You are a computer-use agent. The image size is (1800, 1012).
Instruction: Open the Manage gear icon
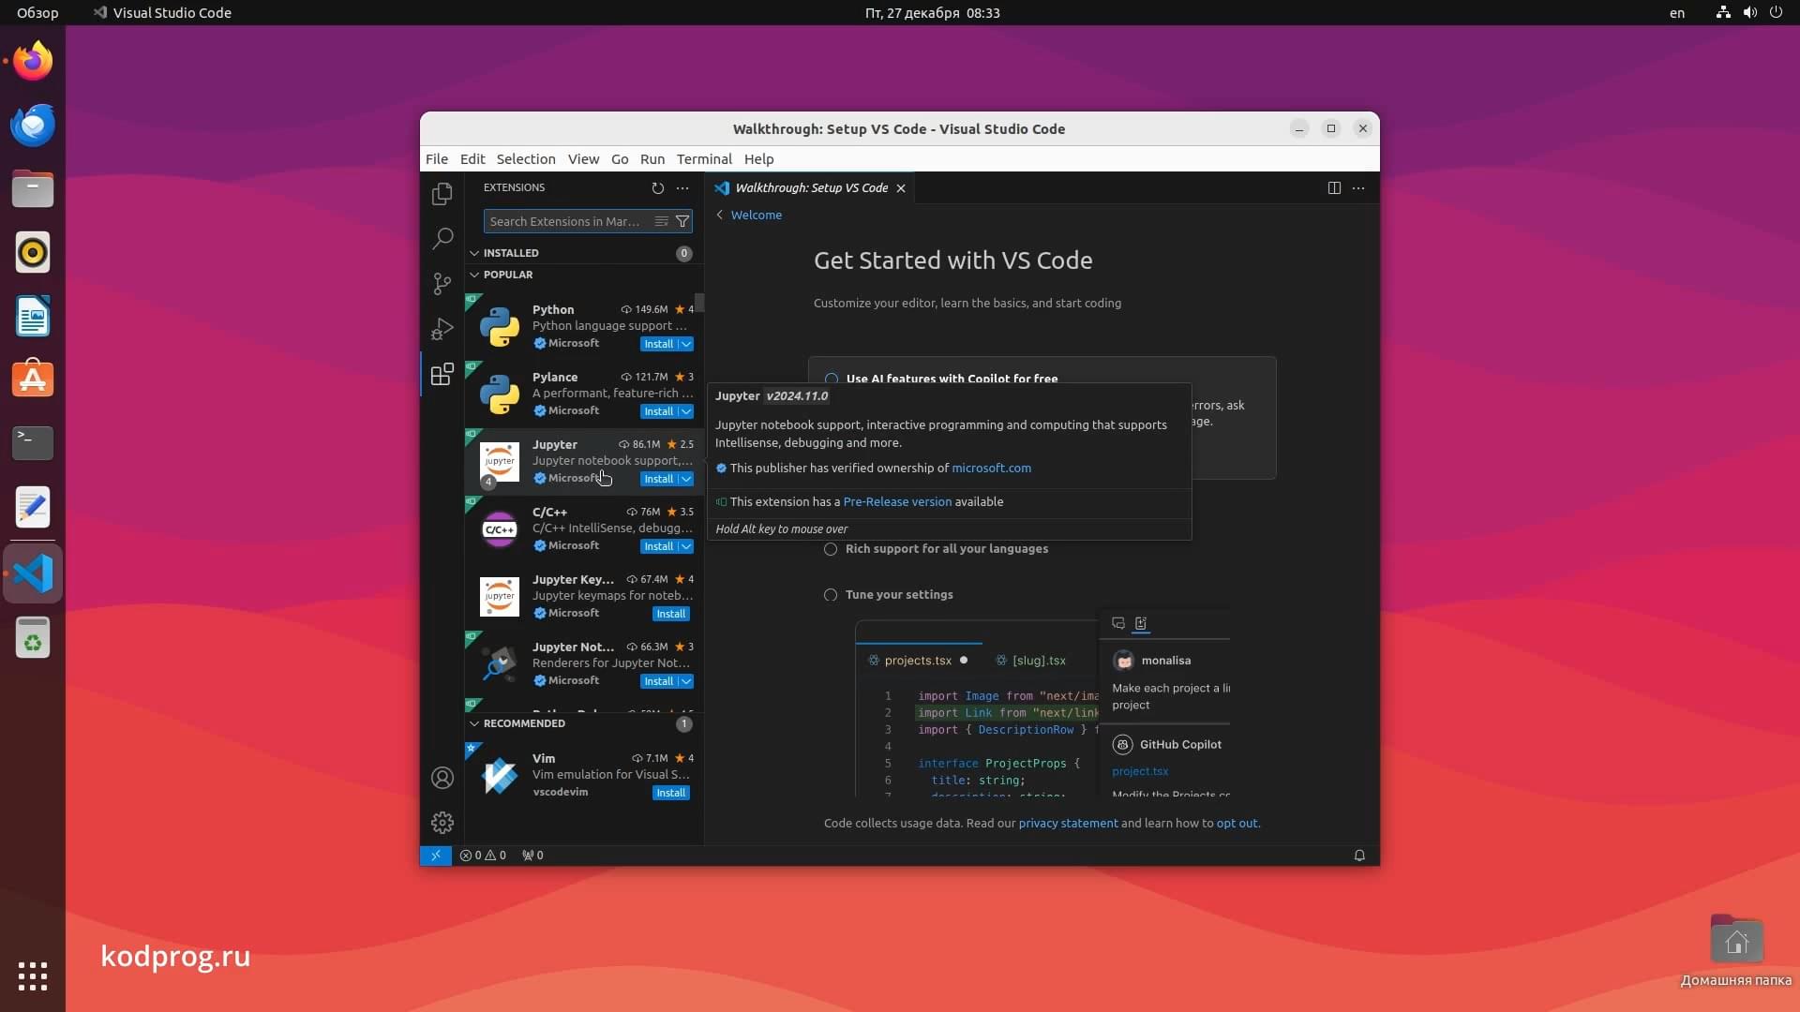coord(442,823)
